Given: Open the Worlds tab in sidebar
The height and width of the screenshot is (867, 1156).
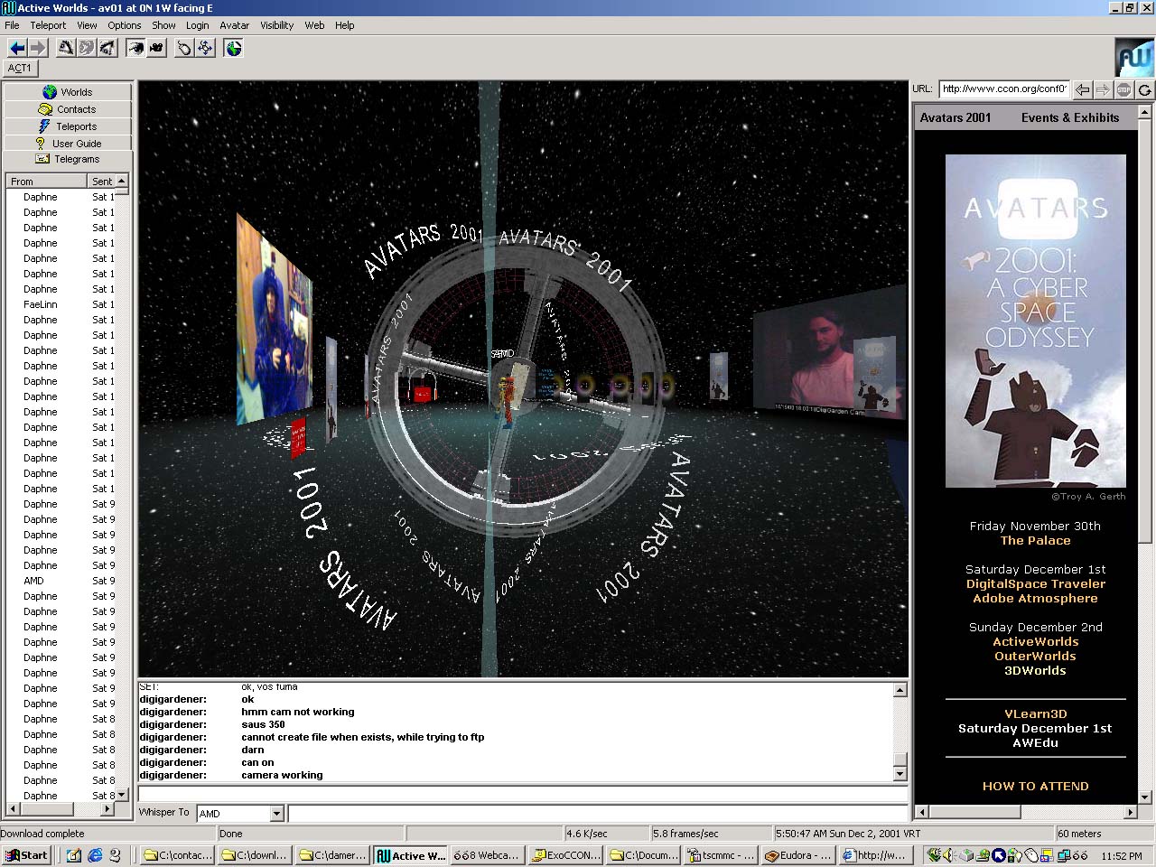Looking at the screenshot, I should 68,92.
